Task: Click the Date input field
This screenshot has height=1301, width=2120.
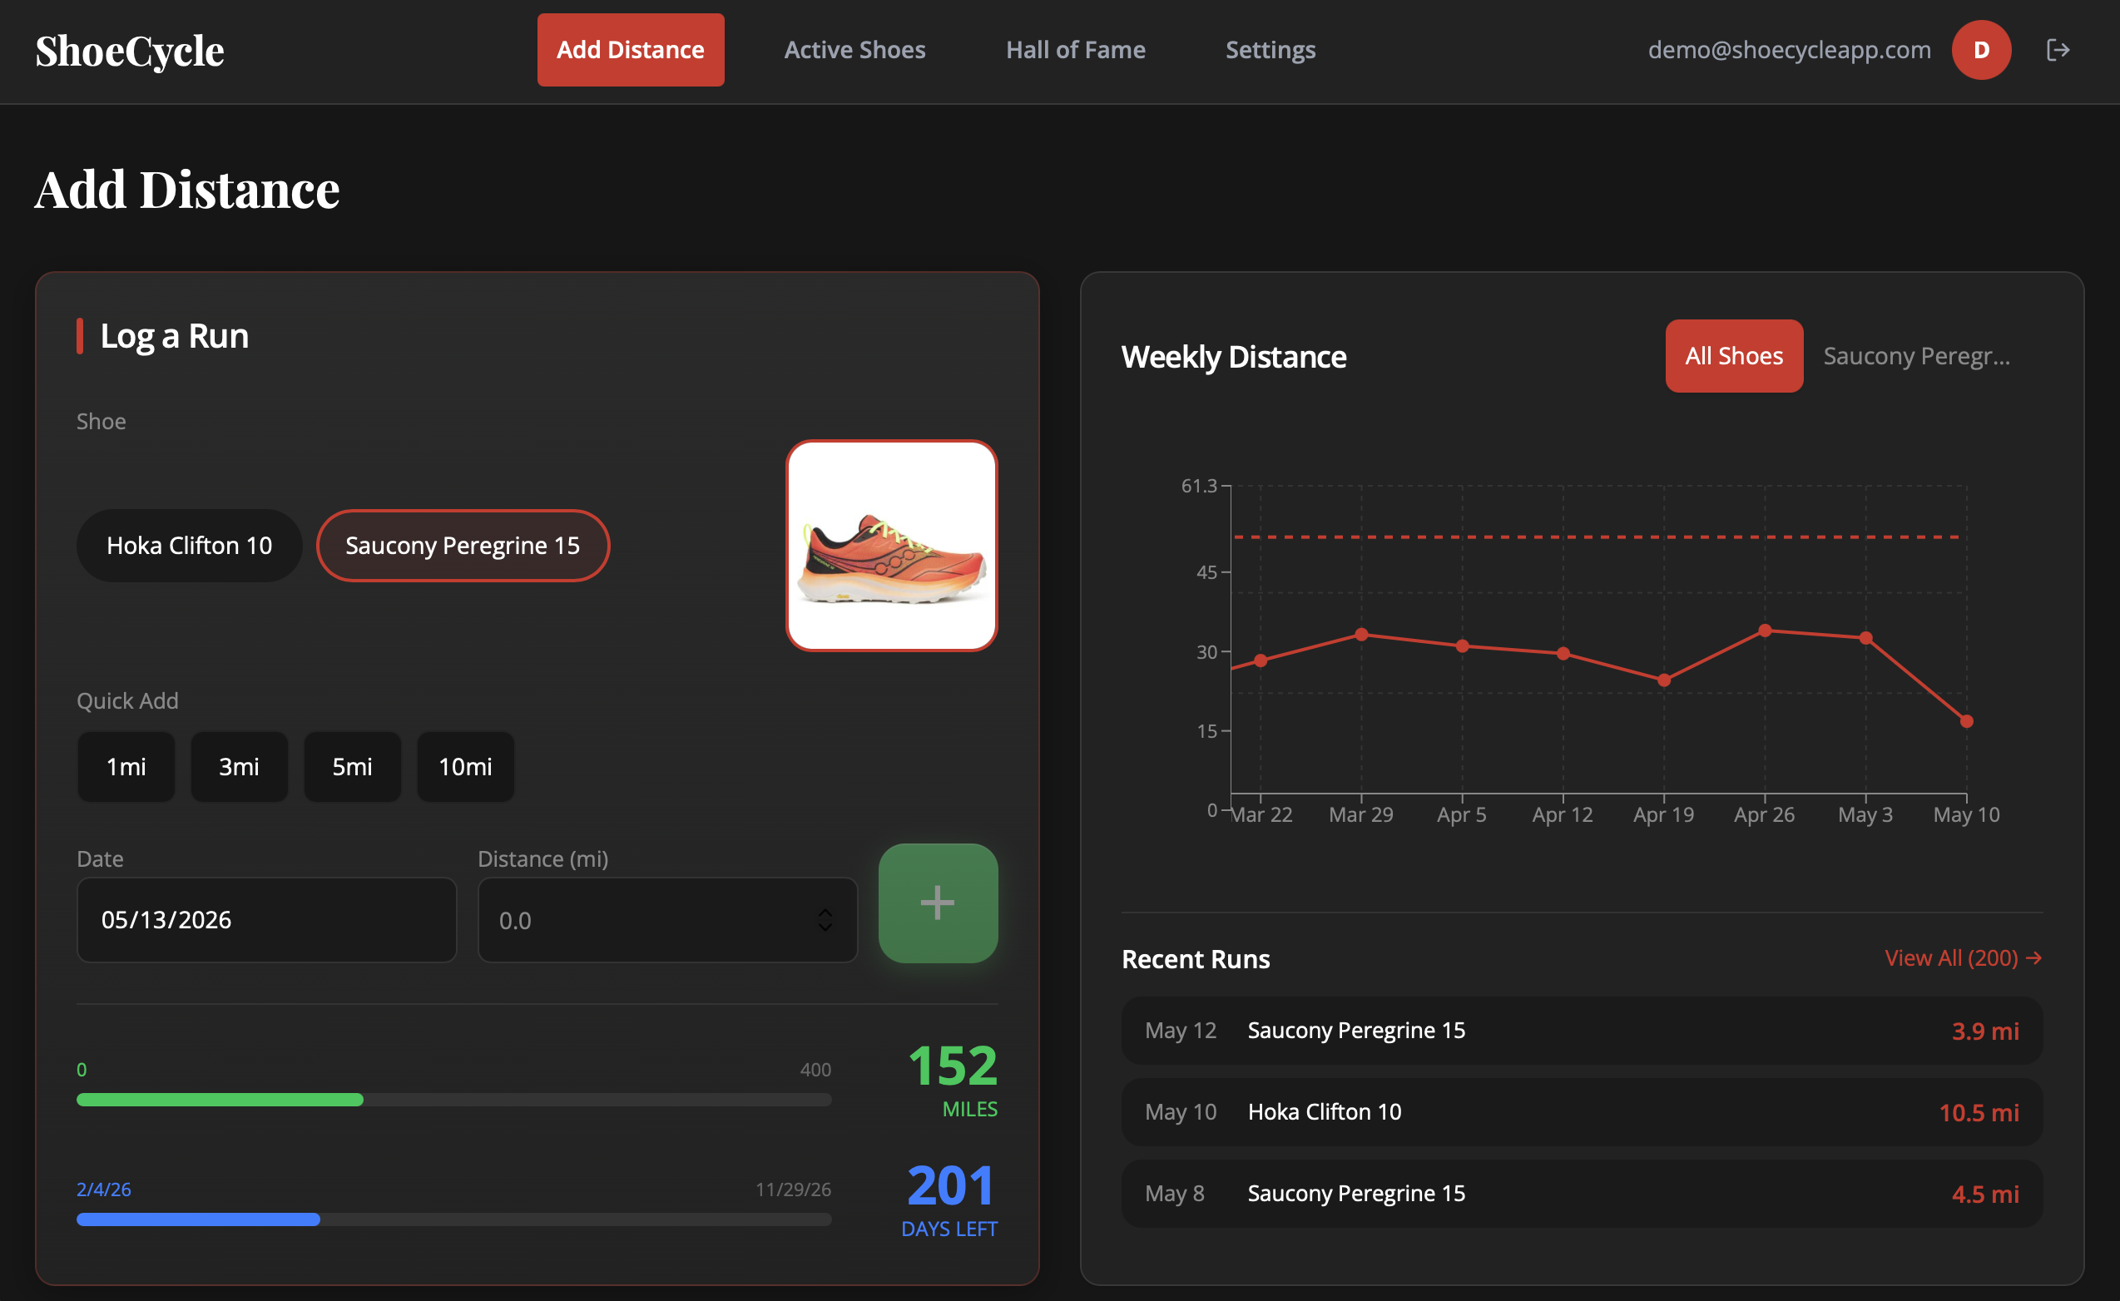Action: (267, 920)
